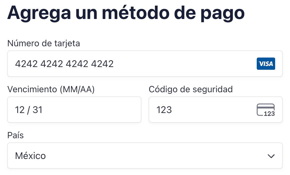290x175 pixels.
Task: Expand the País dropdown chevron arrow
Action: 271,156
